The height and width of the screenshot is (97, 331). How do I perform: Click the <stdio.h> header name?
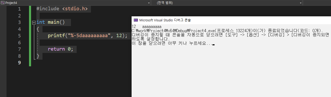75,9
